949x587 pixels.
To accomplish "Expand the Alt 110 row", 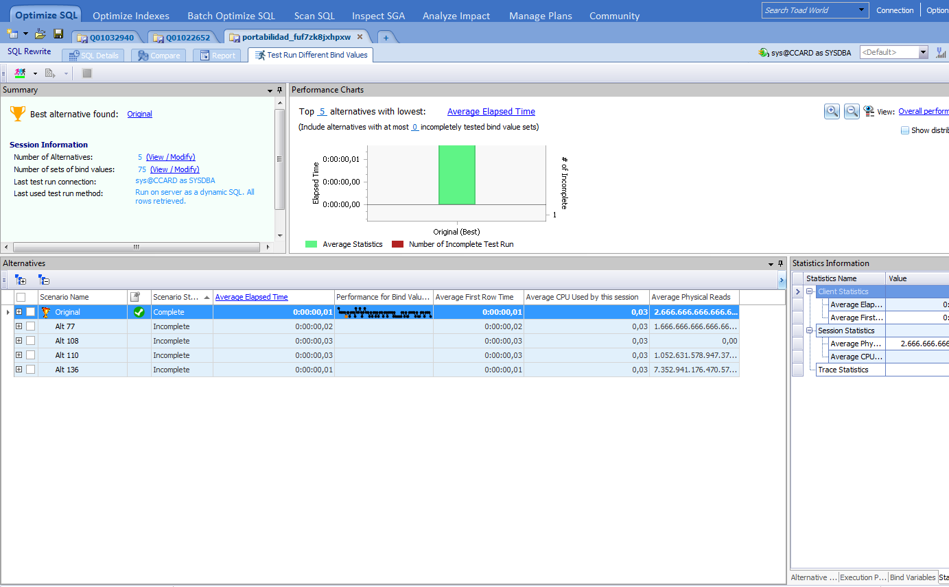I will pos(19,355).
